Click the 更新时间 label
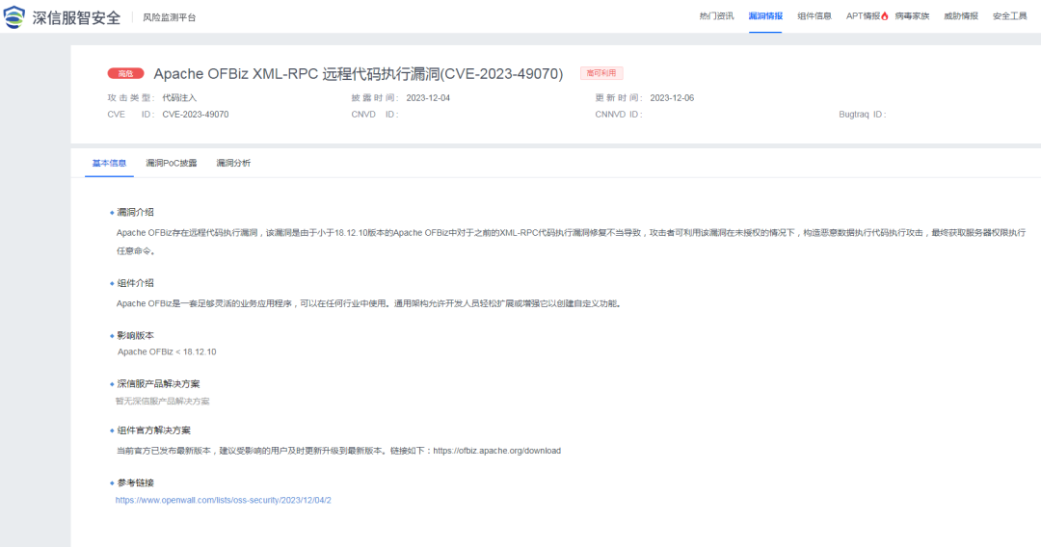 click(619, 98)
